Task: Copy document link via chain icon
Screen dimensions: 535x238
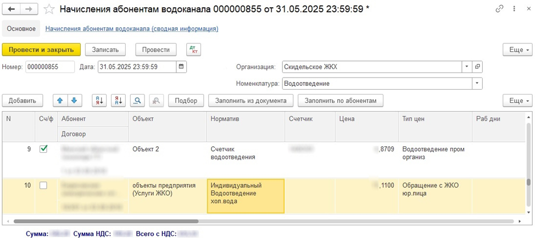Action: coord(499,9)
